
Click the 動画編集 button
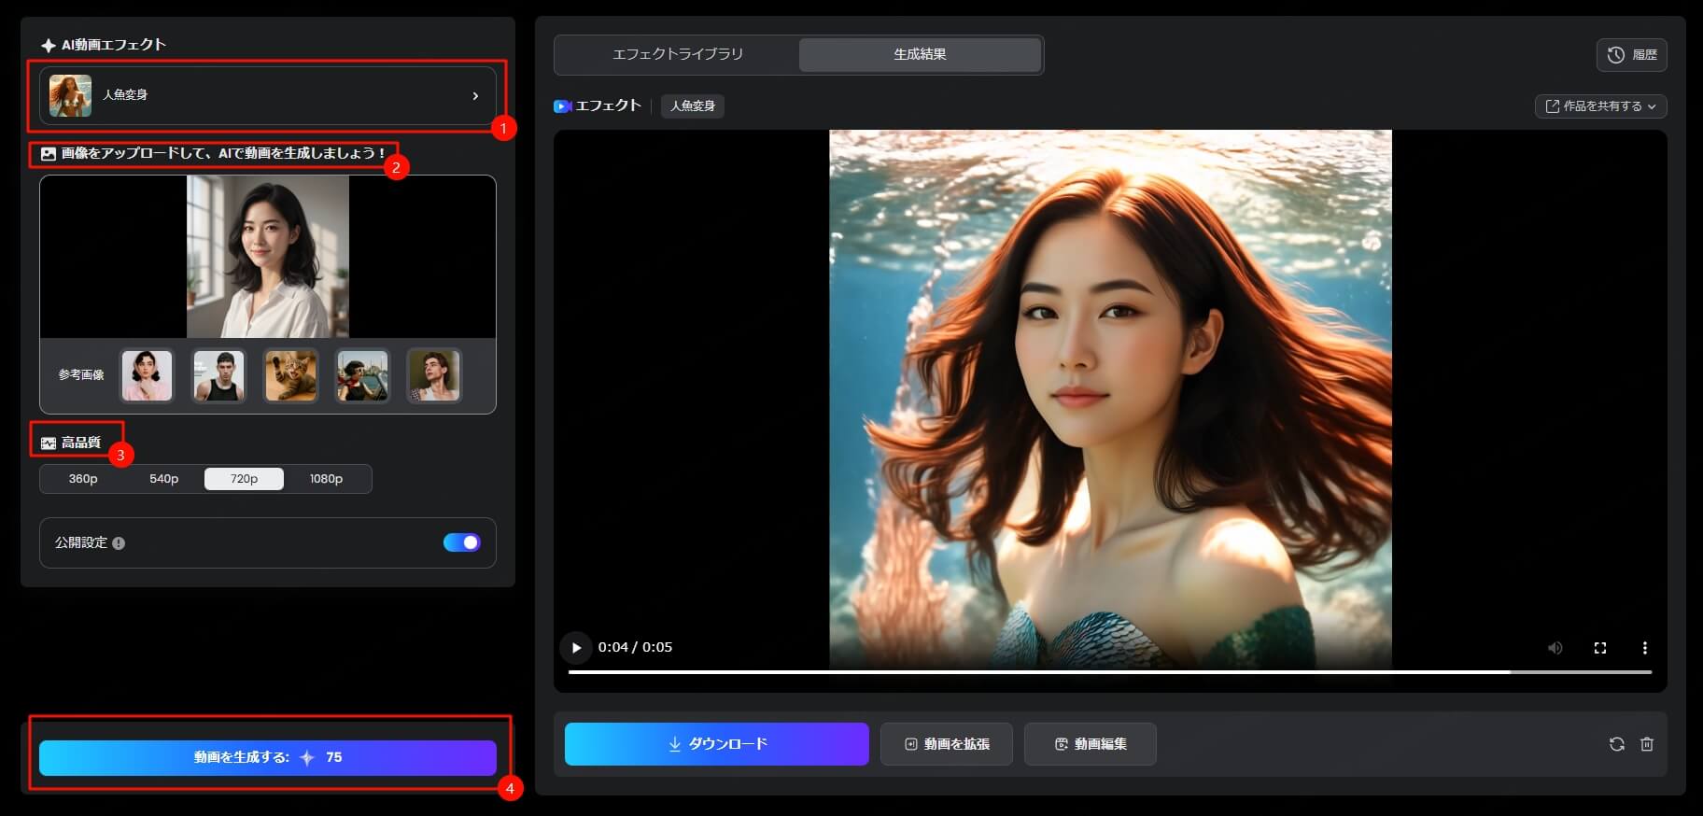click(1090, 744)
